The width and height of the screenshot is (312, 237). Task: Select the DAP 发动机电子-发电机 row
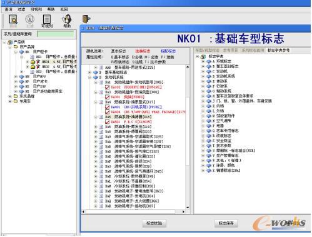tap(130, 196)
